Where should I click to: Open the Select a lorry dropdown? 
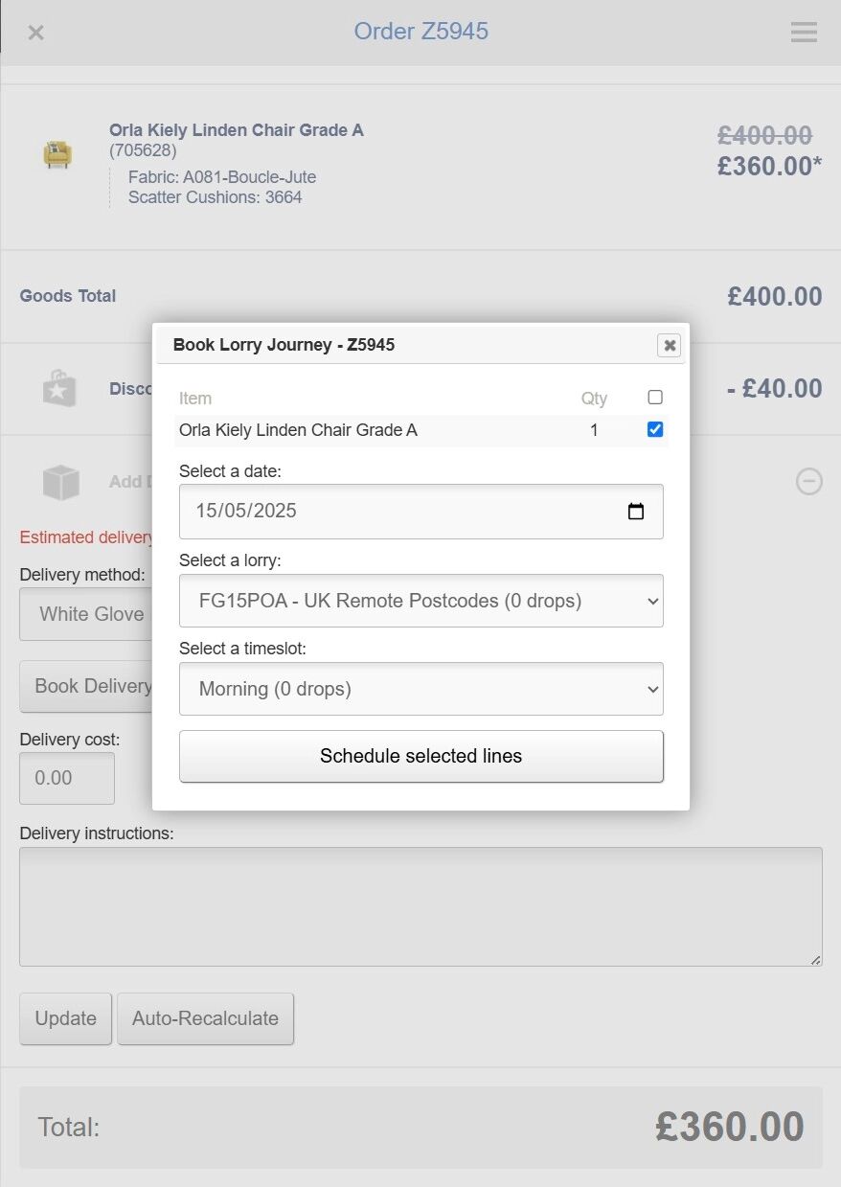[420, 602]
